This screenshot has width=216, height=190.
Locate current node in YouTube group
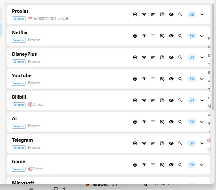[135, 79]
